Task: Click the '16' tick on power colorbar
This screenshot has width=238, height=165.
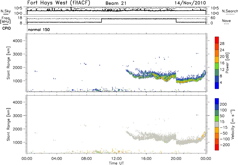Action: tap(222, 63)
